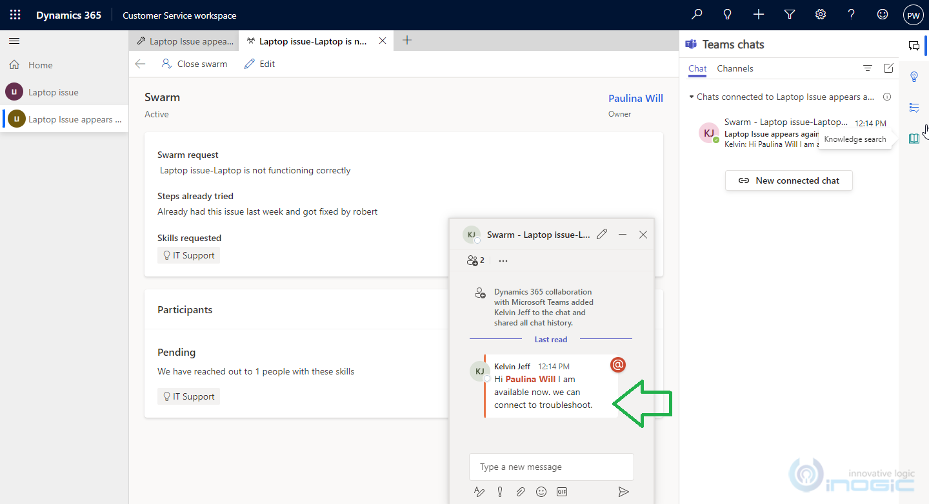Select the Laptop issue session
This screenshot has width=929, height=504.
click(65, 92)
